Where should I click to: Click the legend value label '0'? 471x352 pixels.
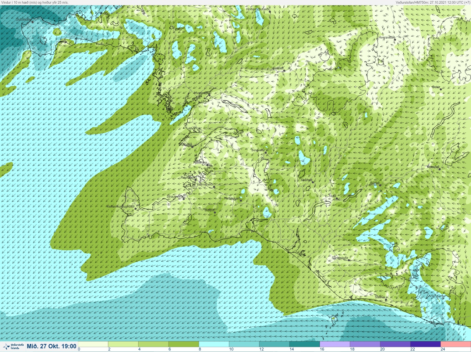79,349
